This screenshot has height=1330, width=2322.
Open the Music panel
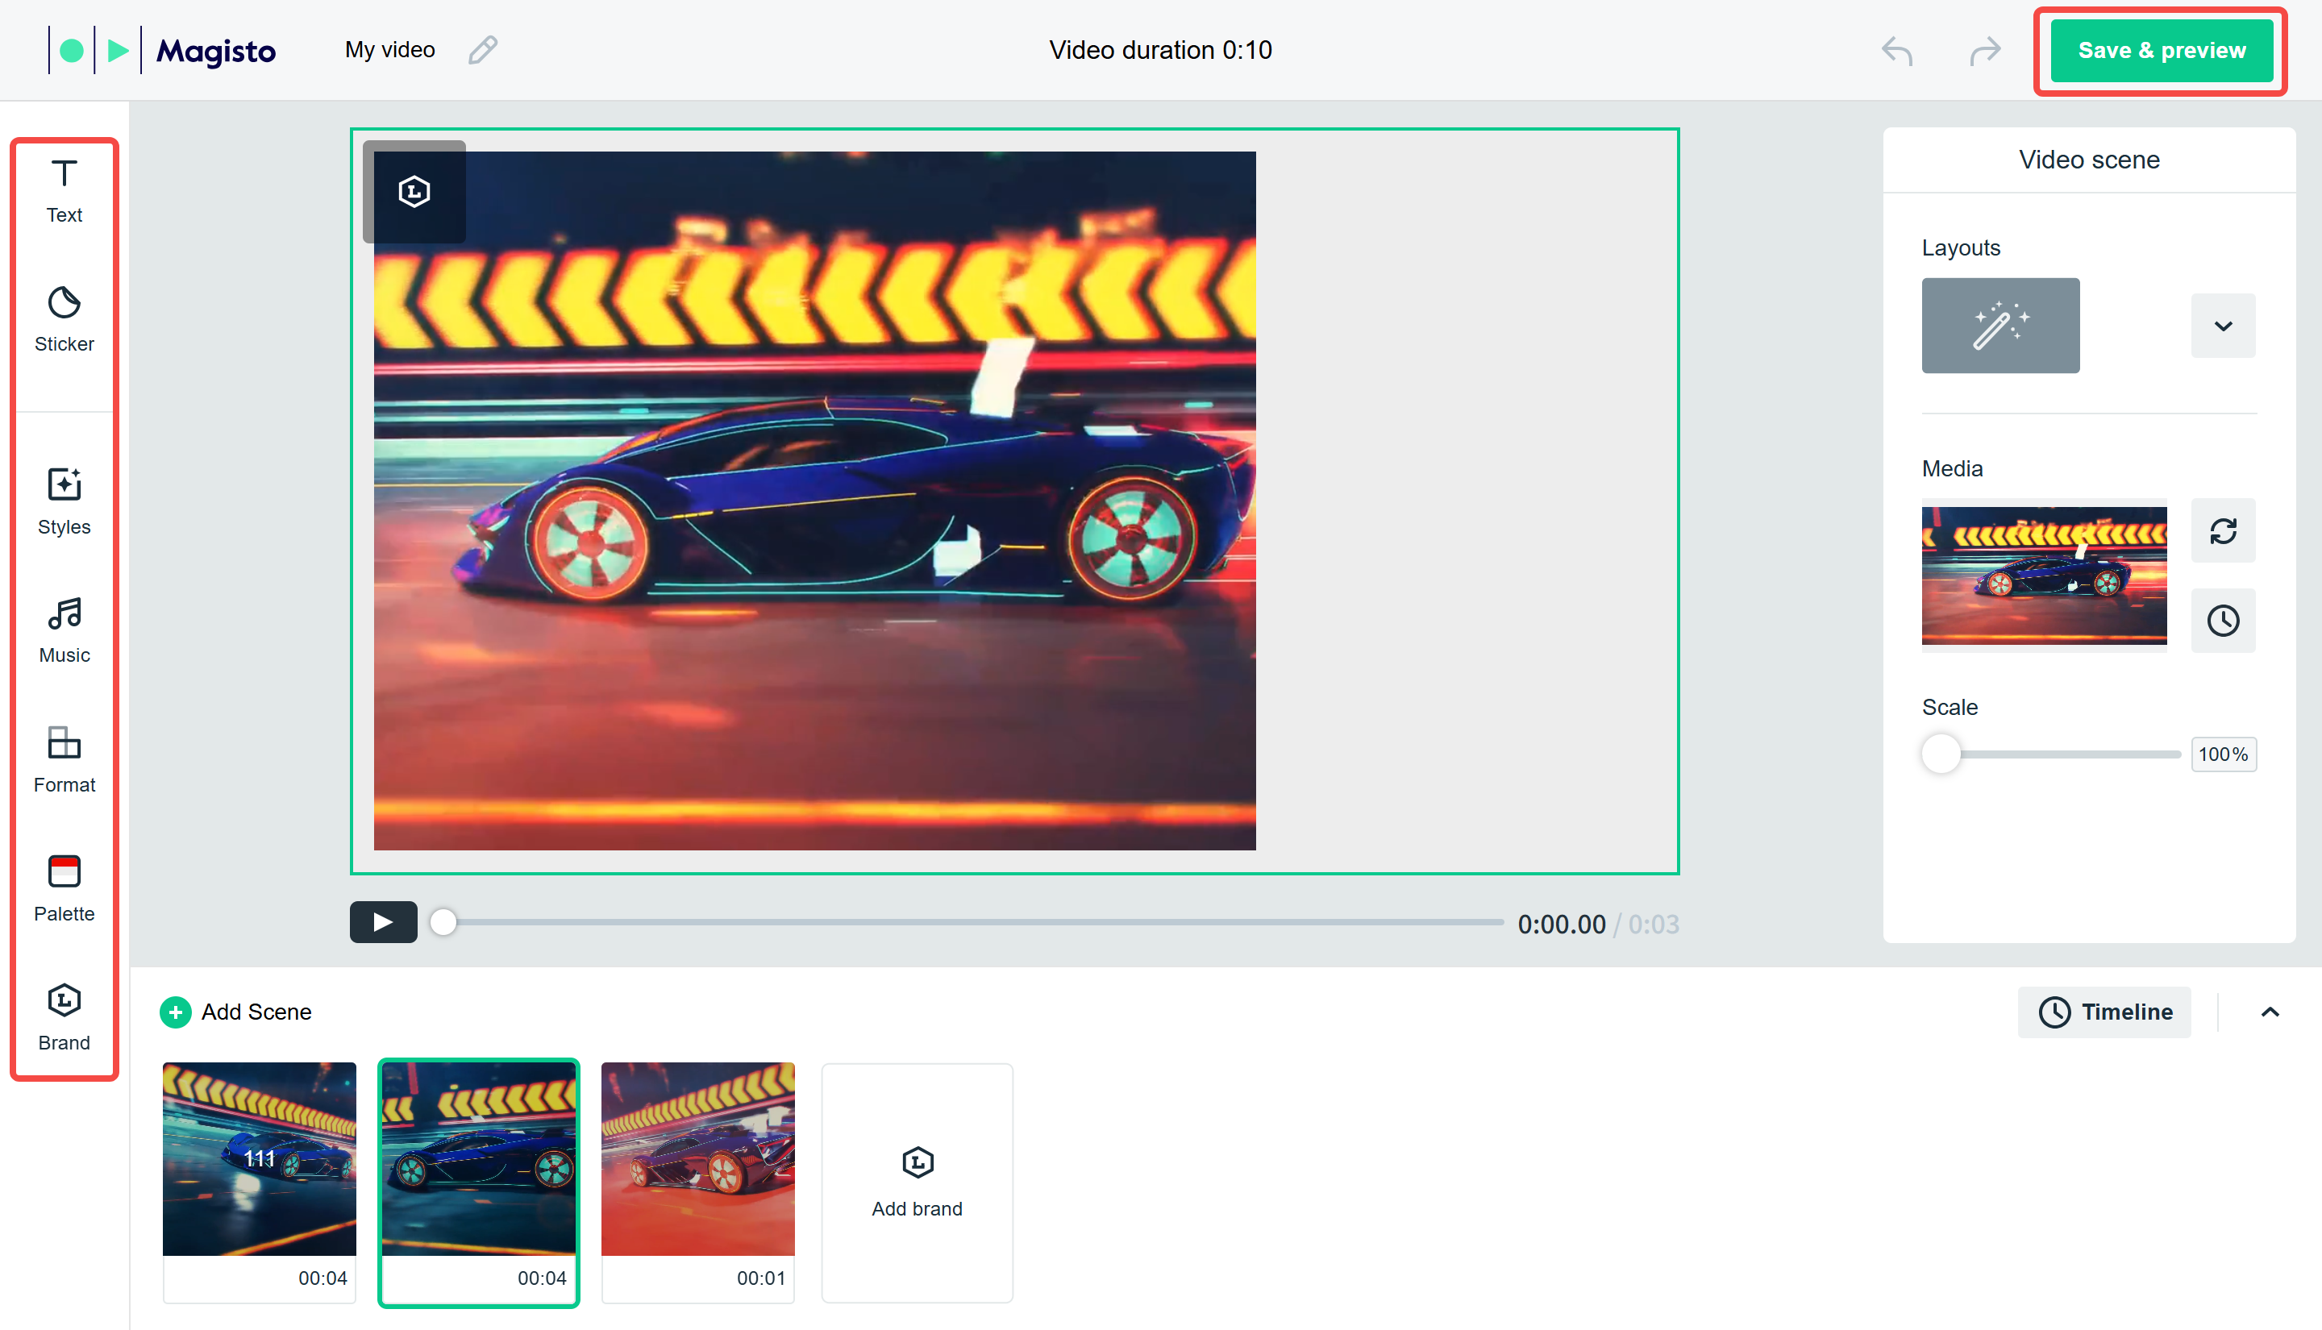[64, 630]
